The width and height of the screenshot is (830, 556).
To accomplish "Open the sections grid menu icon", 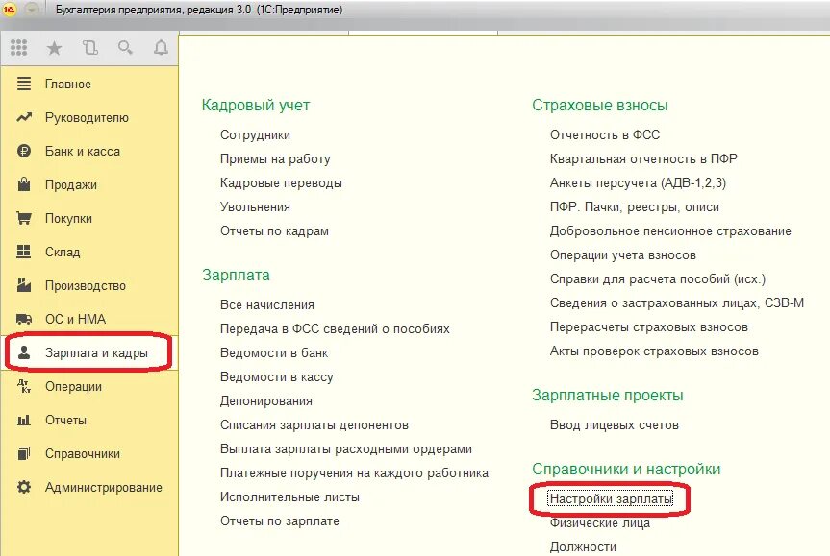I will click(x=18, y=48).
